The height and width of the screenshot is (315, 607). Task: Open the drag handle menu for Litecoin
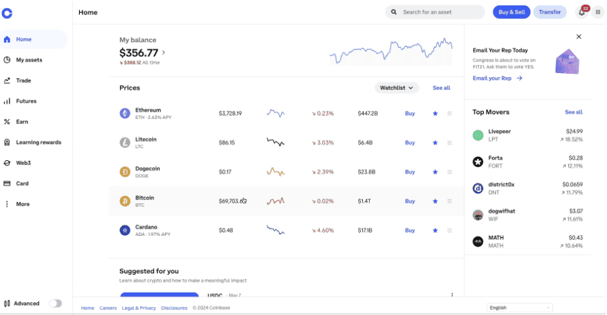coord(450,143)
